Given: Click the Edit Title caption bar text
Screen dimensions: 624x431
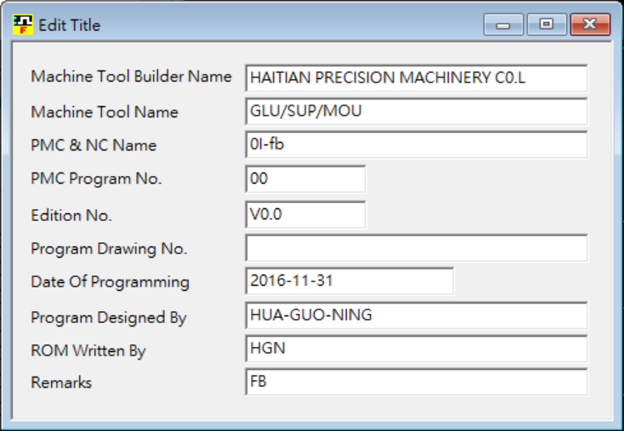Looking at the screenshot, I should pos(69,26).
